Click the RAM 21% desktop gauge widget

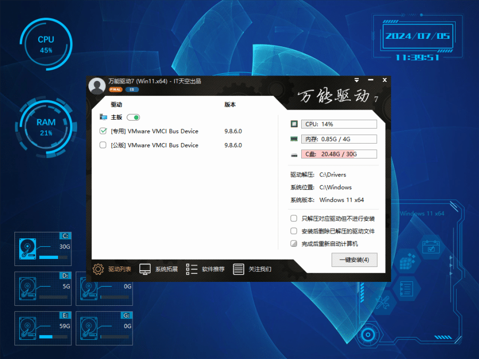pos(46,127)
